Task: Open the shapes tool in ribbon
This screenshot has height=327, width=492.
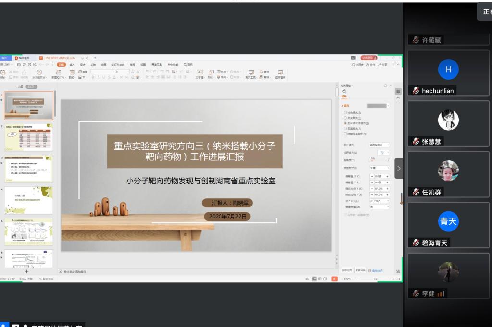Action: click(x=211, y=73)
